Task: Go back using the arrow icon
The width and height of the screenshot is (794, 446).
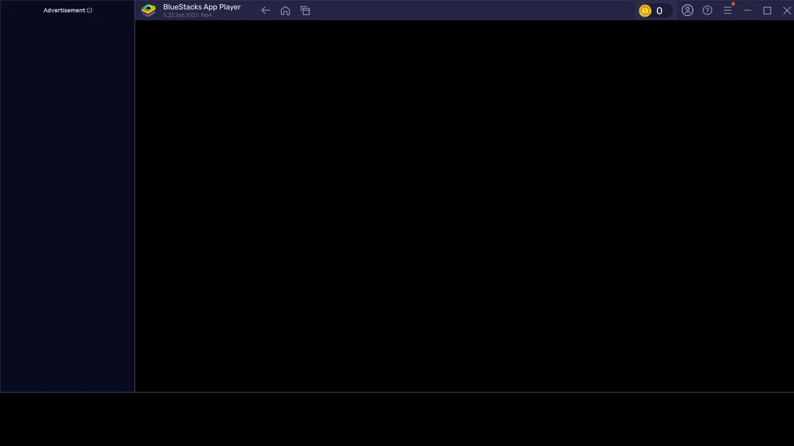Action: pyautogui.click(x=265, y=11)
